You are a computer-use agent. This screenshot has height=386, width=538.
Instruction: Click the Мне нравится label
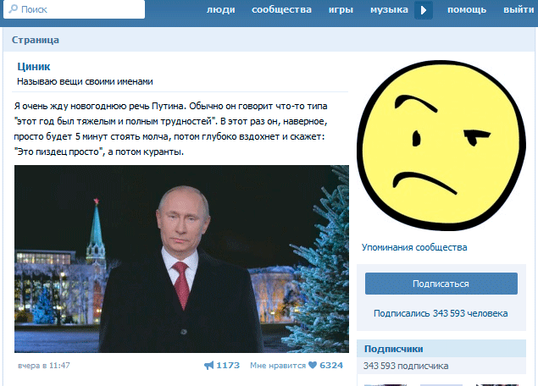pyautogui.click(x=278, y=366)
